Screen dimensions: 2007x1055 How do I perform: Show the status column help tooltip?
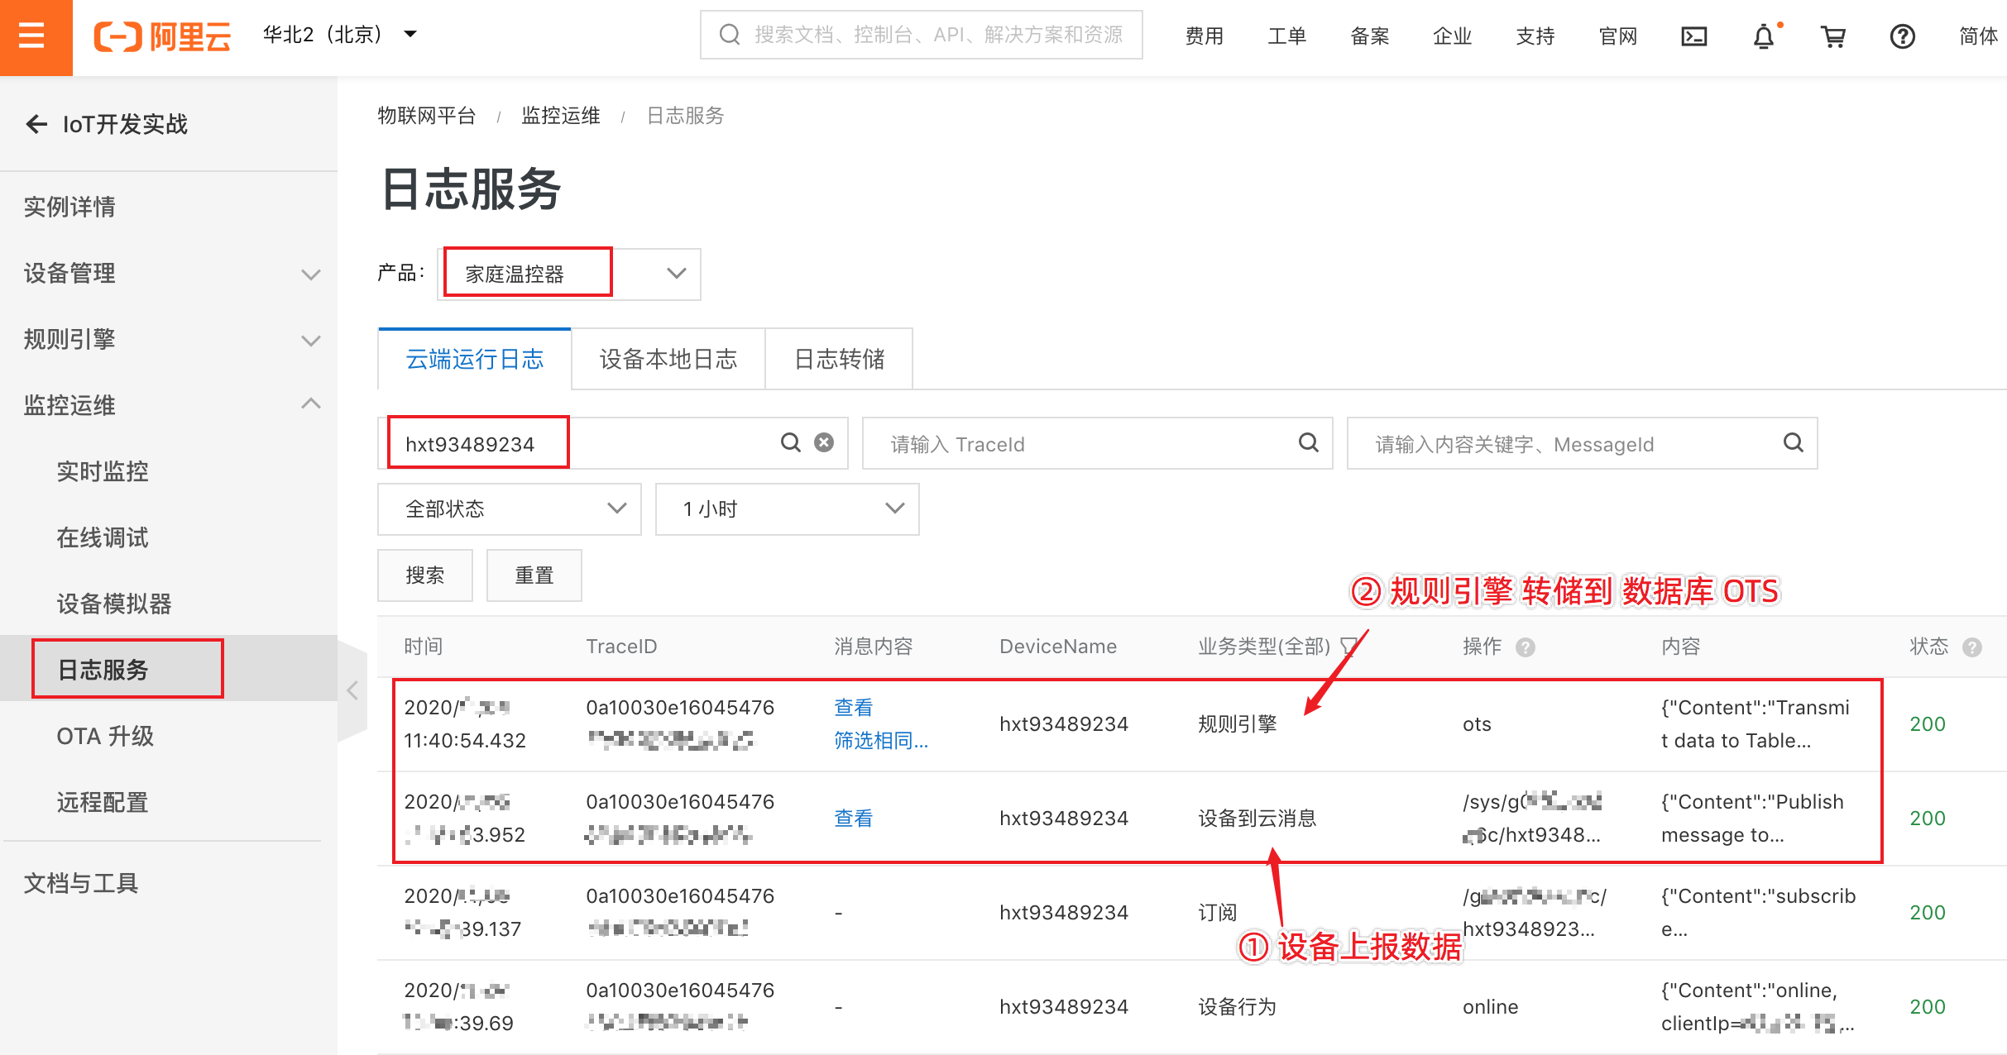coord(1972,647)
